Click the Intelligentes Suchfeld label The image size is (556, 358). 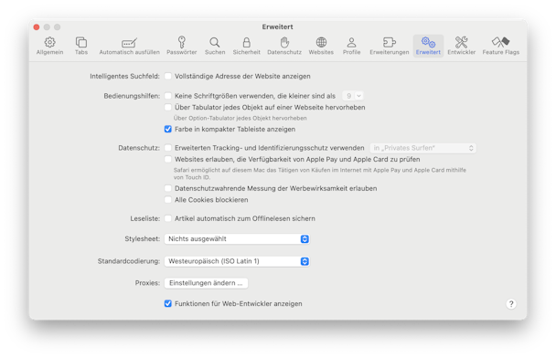click(x=124, y=76)
